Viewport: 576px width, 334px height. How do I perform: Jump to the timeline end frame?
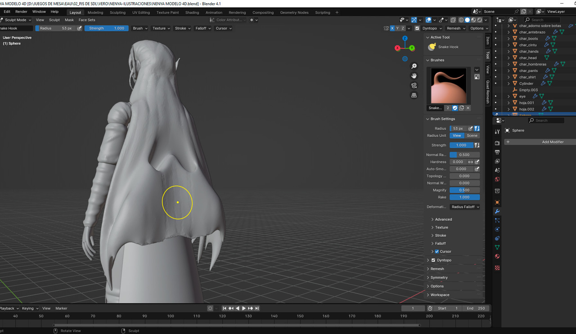pos(257,308)
